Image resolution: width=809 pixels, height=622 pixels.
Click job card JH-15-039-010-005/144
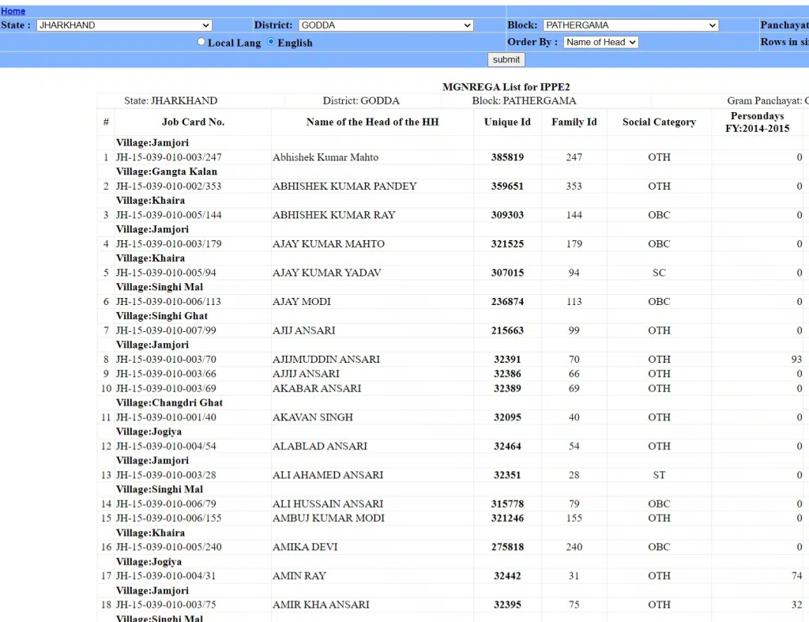point(168,215)
